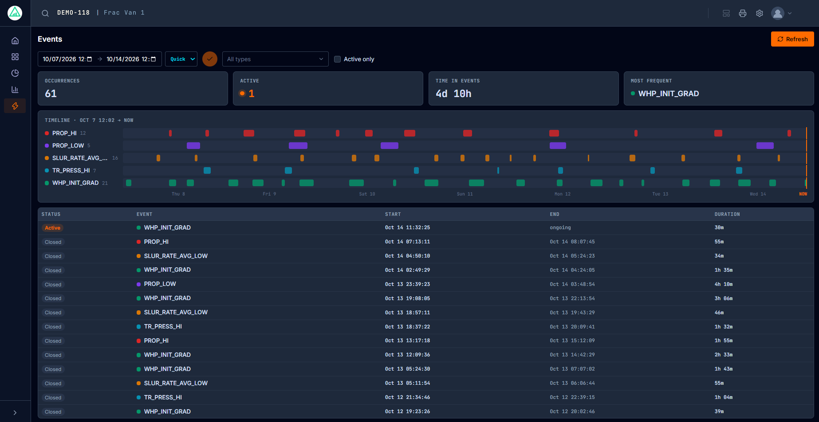The height and width of the screenshot is (422, 819).
Task: Click the ongoing end value
Action: [560, 227]
